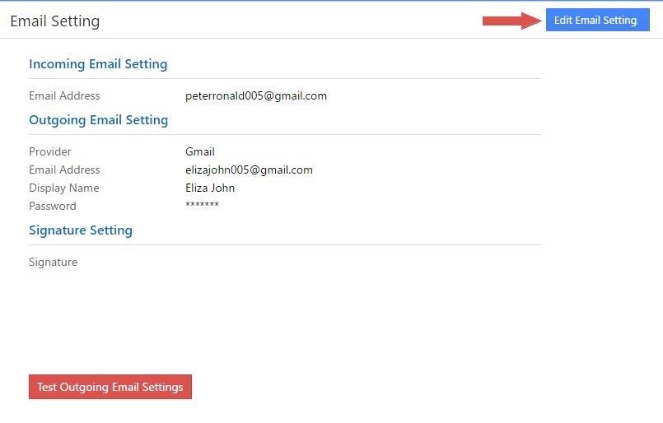The width and height of the screenshot is (663, 423).
Task: Click the Display Name label
Action: (x=64, y=188)
